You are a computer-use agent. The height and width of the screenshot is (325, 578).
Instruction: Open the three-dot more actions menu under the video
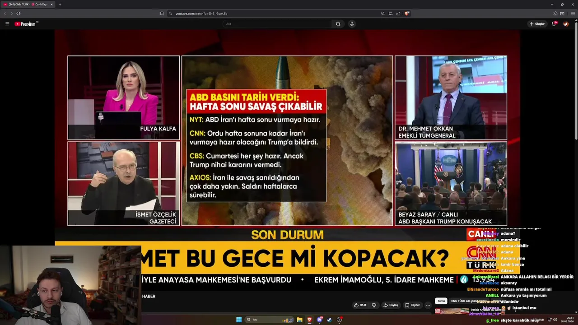click(428, 305)
